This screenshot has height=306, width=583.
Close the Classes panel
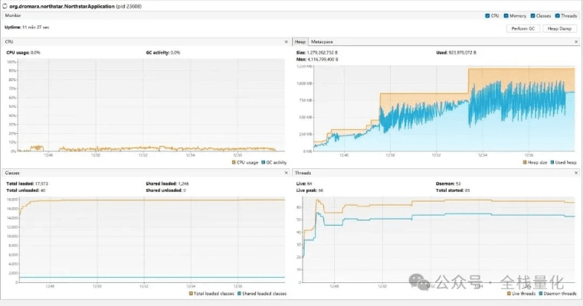click(287, 174)
